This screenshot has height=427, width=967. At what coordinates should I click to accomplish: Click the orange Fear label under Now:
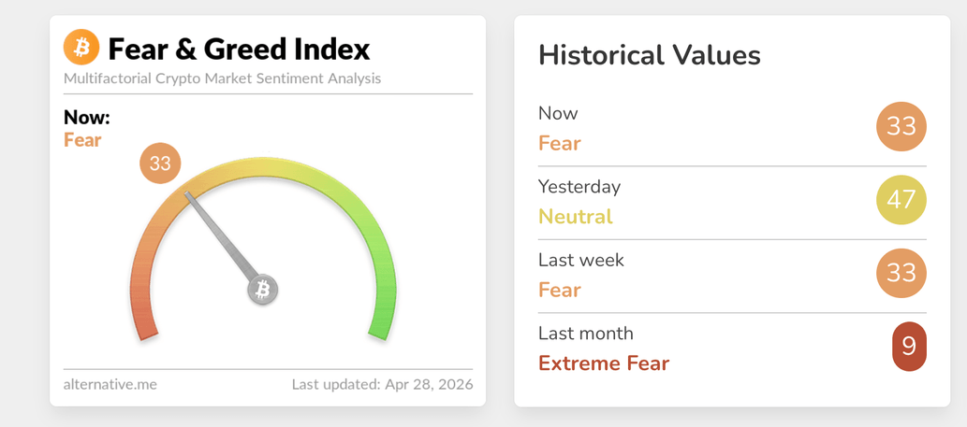[82, 140]
